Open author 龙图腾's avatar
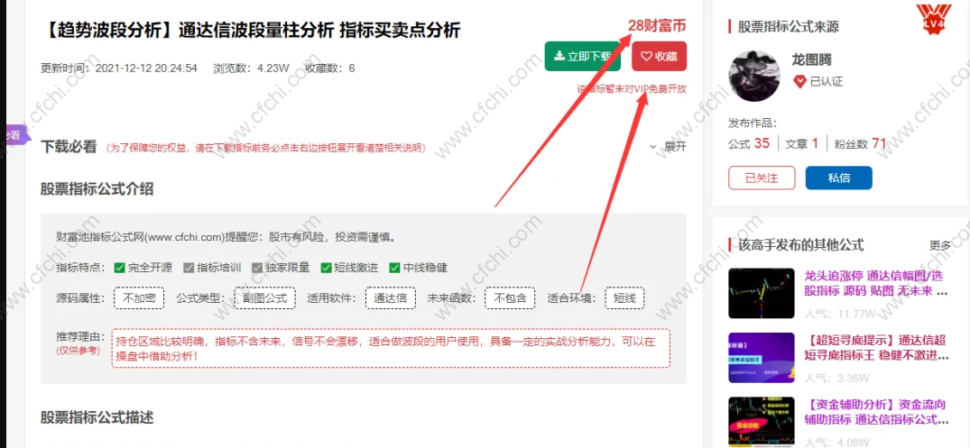Image resolution: width=970 pixels, height=448 pixels. [x=755, y=76]
